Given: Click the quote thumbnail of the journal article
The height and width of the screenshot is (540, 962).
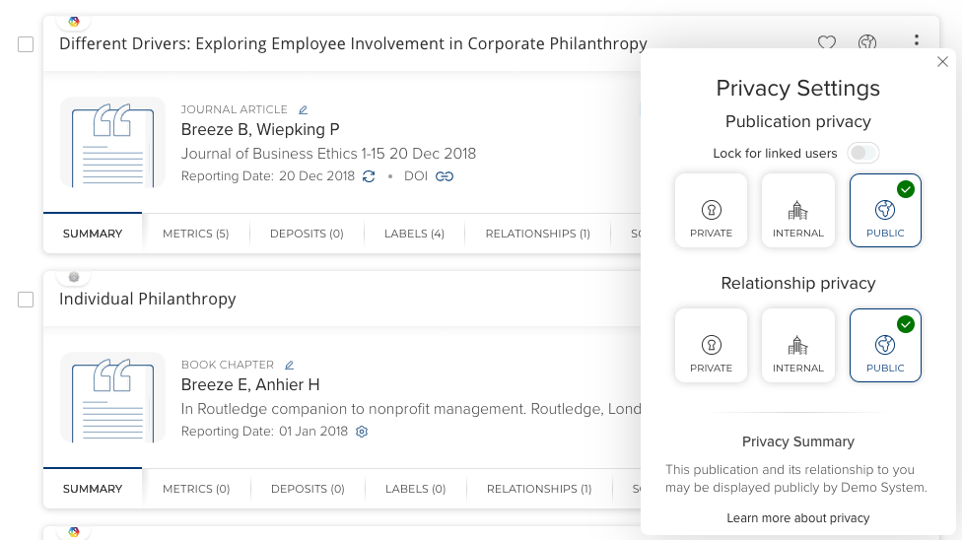Looking at the screenshot, I should click(x=112, y=142).
